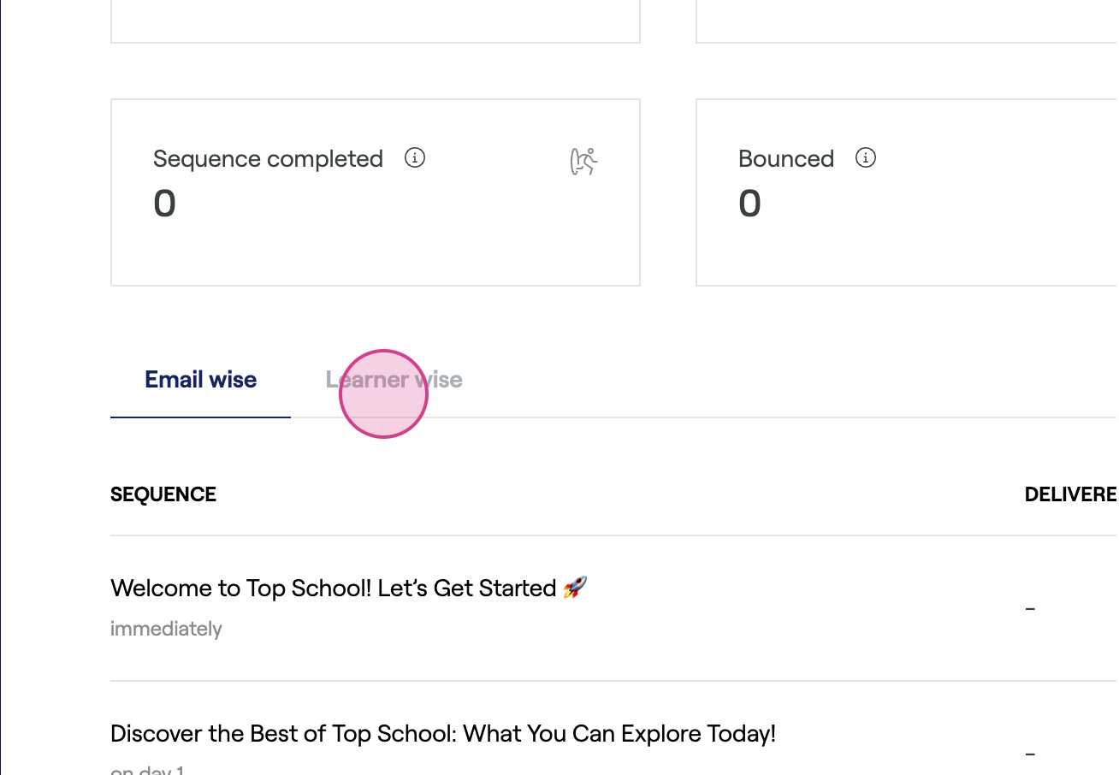Click the partial card above Bounced
This screenshot has width=1119, height=775.
pos(907,21)
